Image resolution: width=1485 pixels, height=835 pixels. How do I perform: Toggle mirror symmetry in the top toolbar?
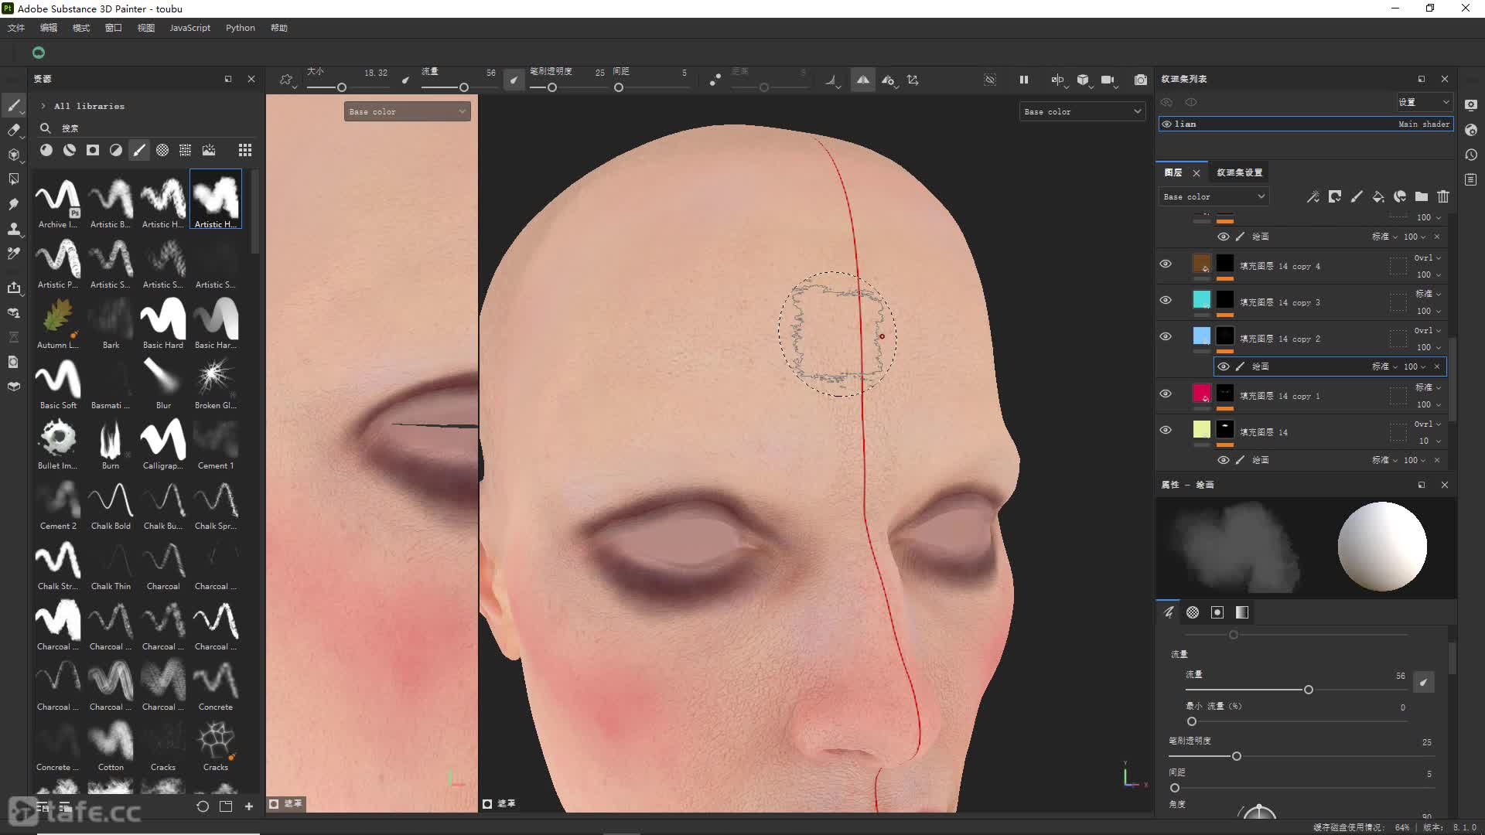click(x=862, y=80)
